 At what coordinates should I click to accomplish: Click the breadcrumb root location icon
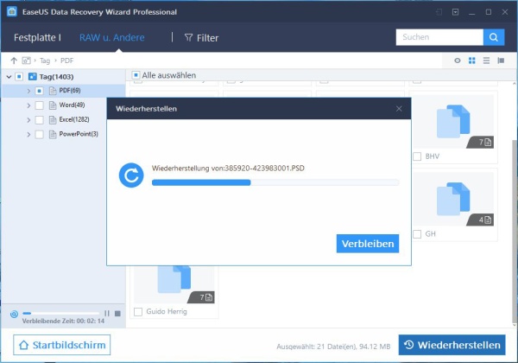point(26,60)
